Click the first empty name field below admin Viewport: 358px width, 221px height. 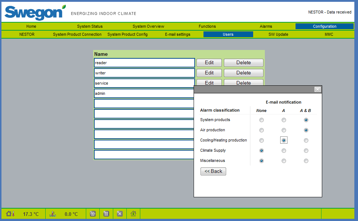click(144, 104)
